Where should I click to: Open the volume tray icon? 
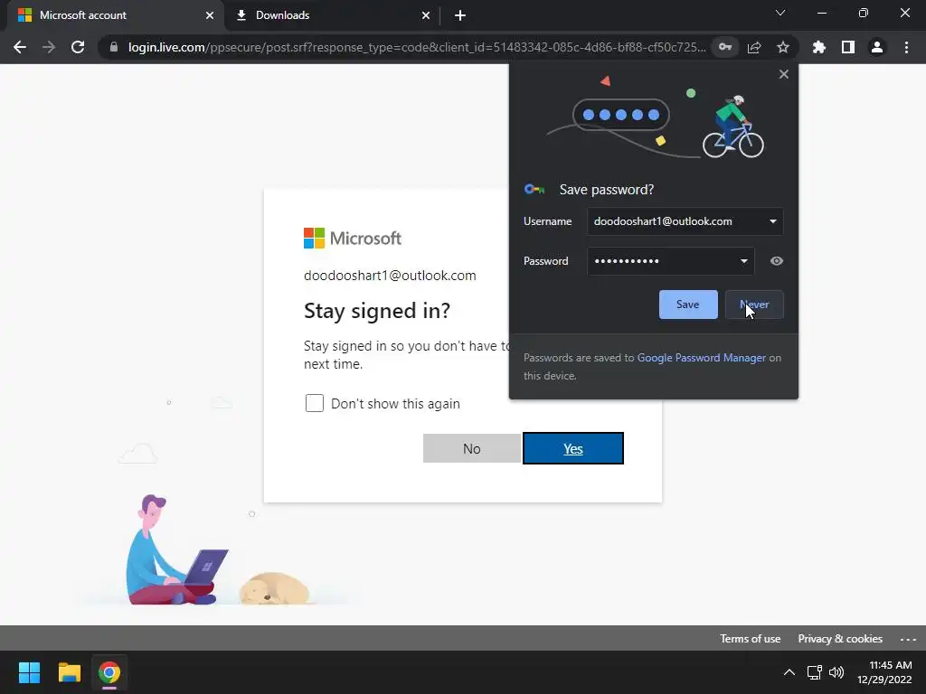pyautogui.click(x=836, y=672)
